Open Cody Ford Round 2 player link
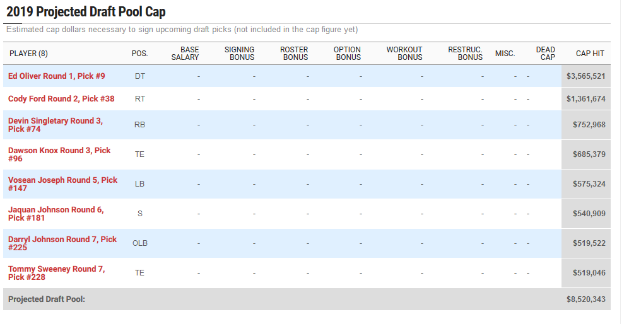The image size is (629, 324). (61, 98)
